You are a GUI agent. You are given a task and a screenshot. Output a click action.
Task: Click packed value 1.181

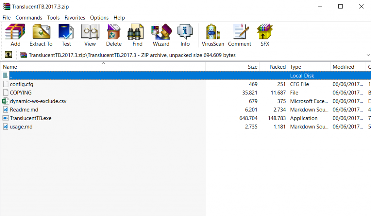click(x=279, y=127)
